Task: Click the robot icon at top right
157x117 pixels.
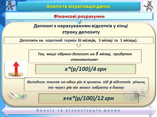Action: [x=148, y=6]
